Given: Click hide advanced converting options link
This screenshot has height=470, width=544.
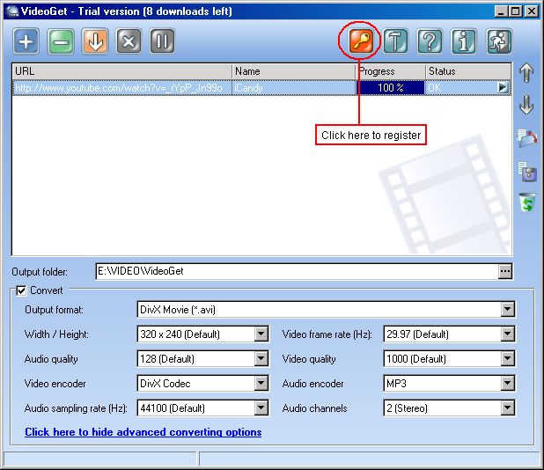Looking at the screenshot, I should pos(143,432).
